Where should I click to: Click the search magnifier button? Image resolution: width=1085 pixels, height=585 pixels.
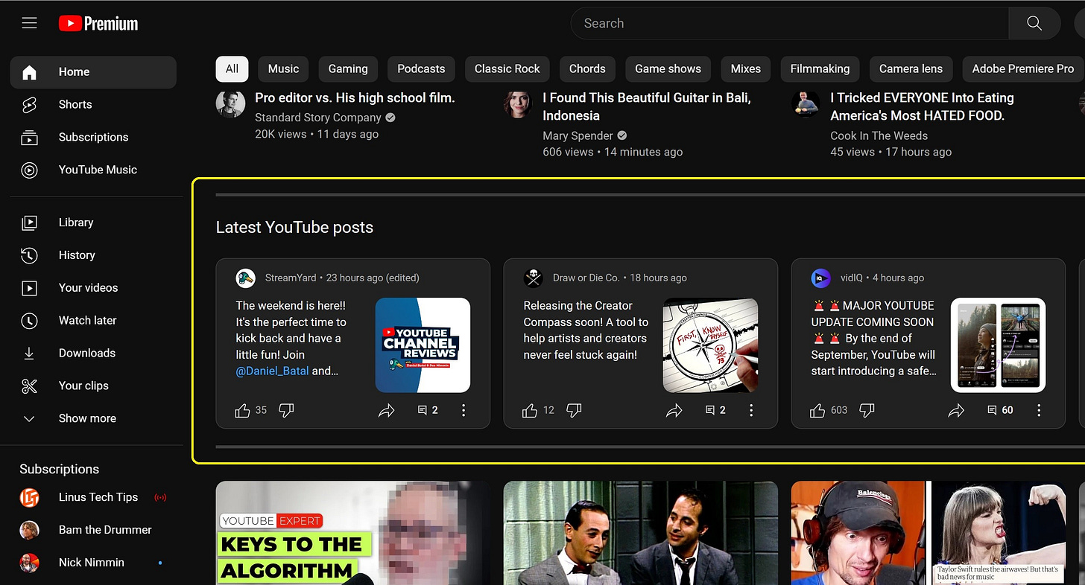pyautogui.click(x=1034, y=23)
